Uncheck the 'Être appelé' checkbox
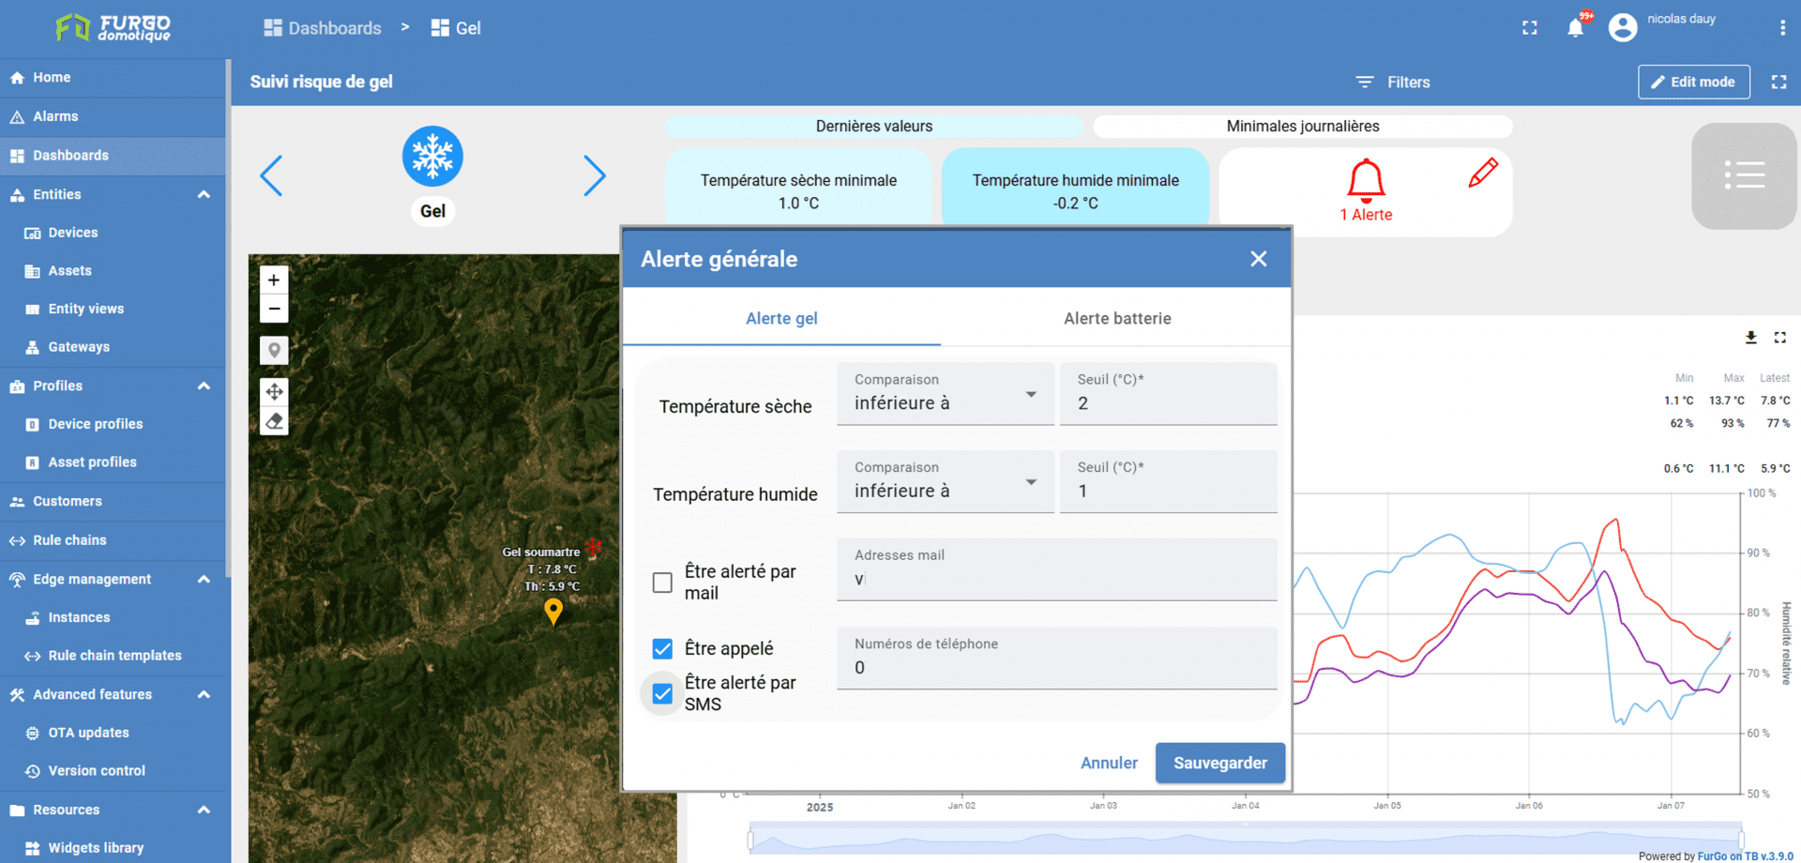 pos(662,649)
